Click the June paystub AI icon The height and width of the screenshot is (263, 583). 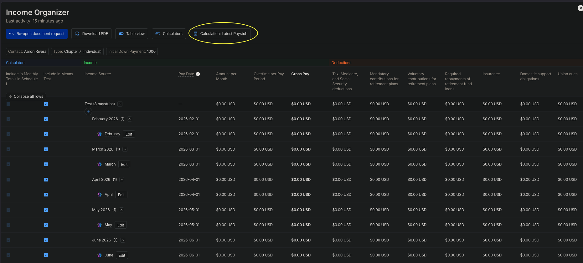(100, 255)
